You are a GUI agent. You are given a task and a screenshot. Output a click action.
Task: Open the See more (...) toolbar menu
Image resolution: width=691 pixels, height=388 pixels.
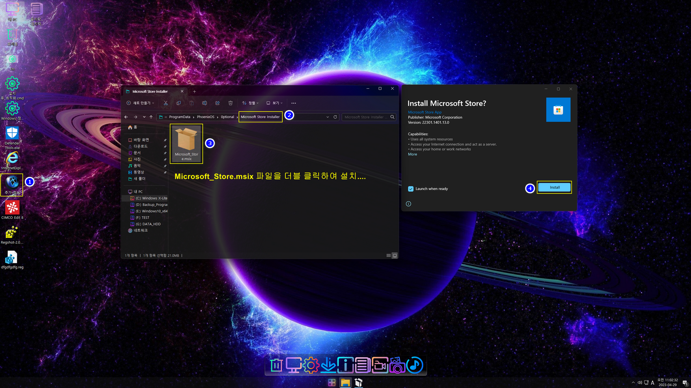294,103
